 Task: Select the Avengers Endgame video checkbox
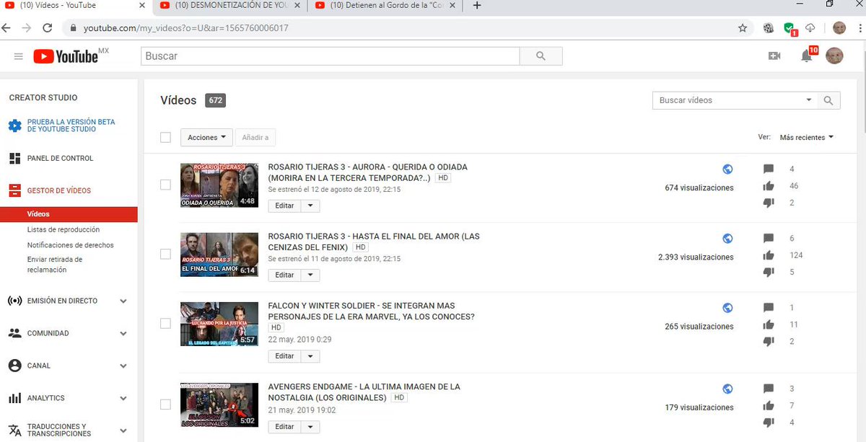(165, 404)
